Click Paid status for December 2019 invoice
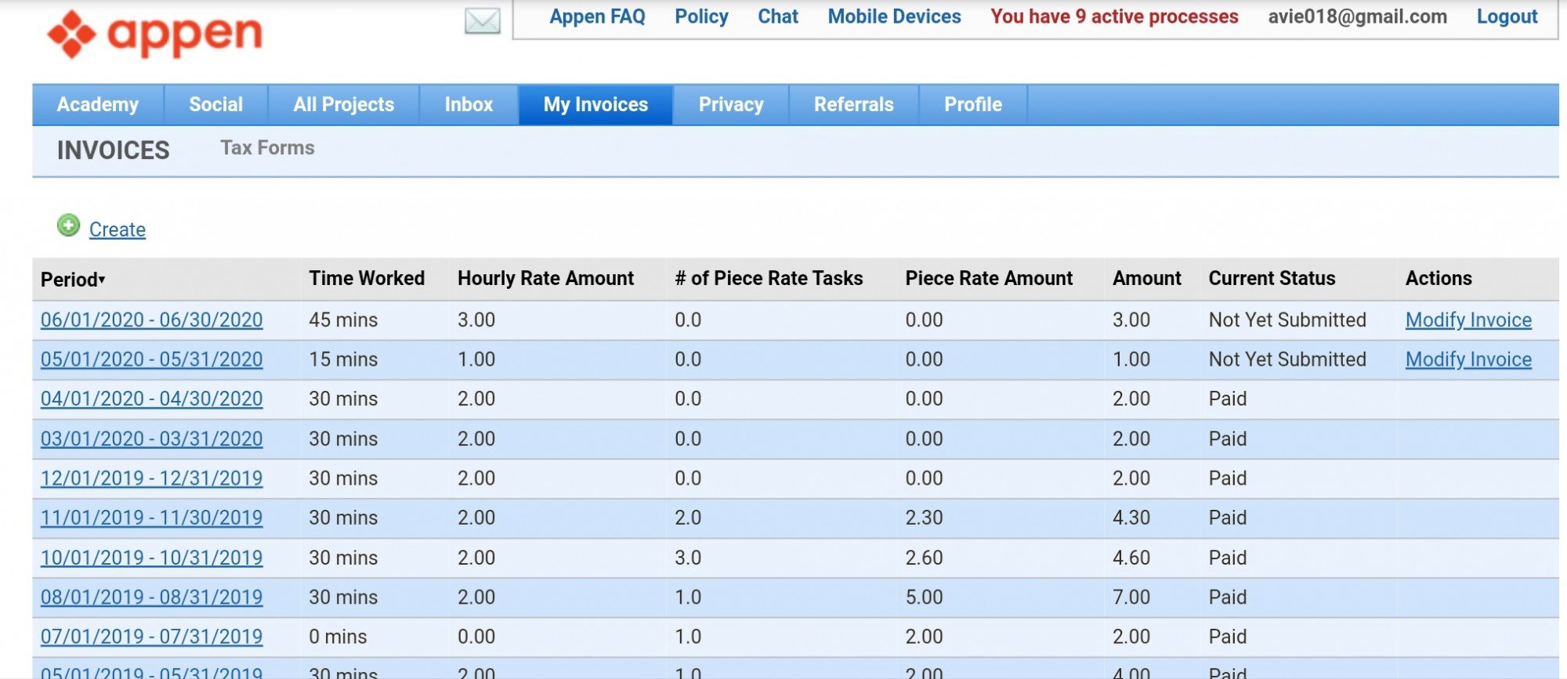1567x679 pixels. click(1227, 478)
